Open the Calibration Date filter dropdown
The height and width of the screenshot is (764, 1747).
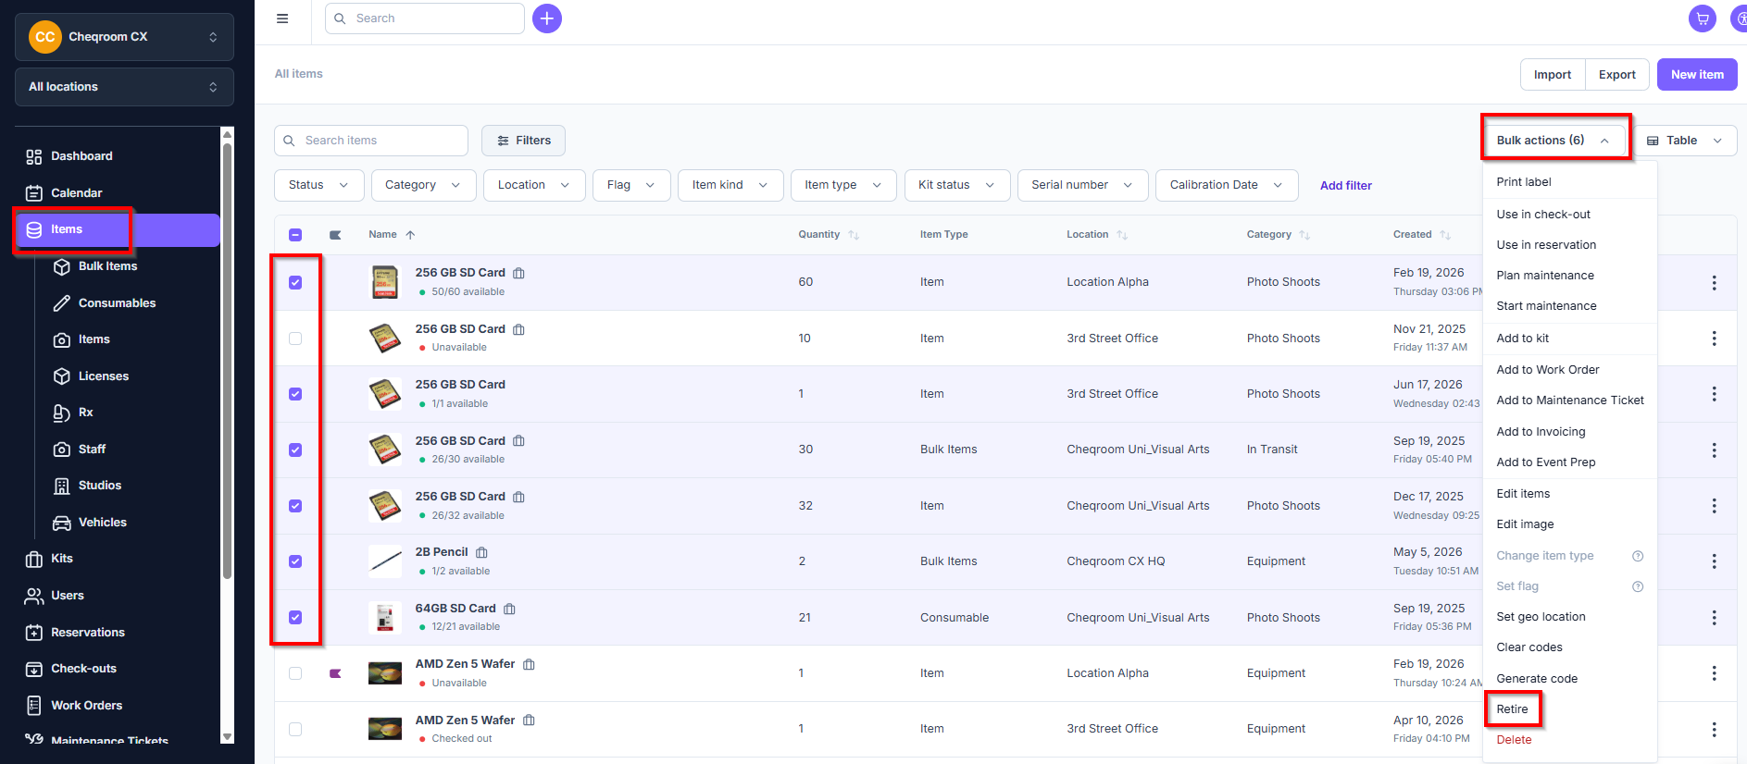tap(1226, 185)
